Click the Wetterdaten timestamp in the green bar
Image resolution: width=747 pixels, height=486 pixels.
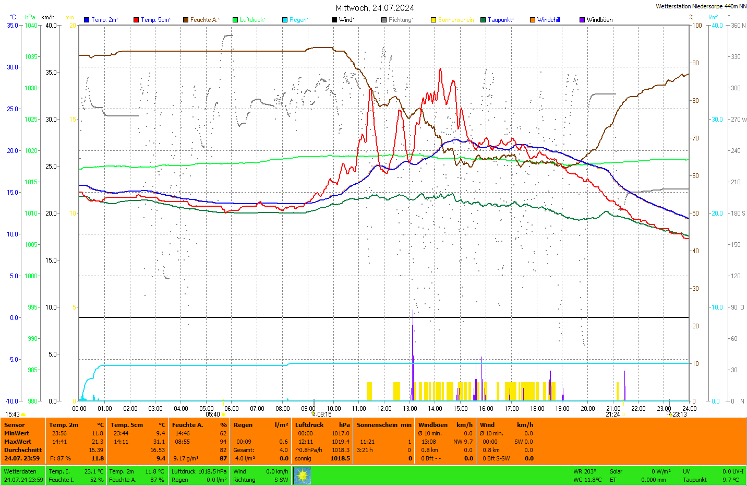coord(23,480)
